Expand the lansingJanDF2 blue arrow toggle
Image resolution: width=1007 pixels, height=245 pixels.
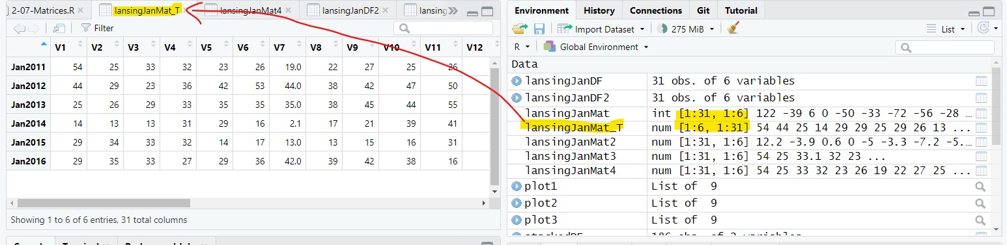click(x=518, y=97)
